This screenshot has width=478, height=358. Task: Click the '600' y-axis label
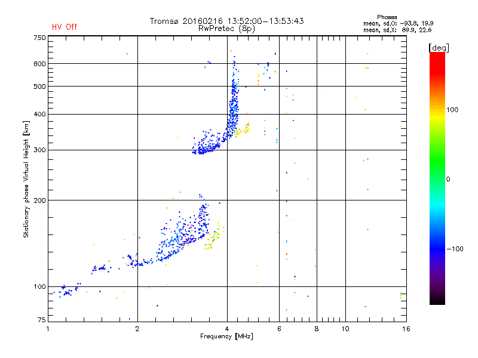coord(39,64)
